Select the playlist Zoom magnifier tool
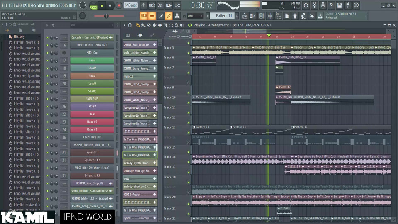The width and height of the screenshot is (398, 224). point(177,25)
